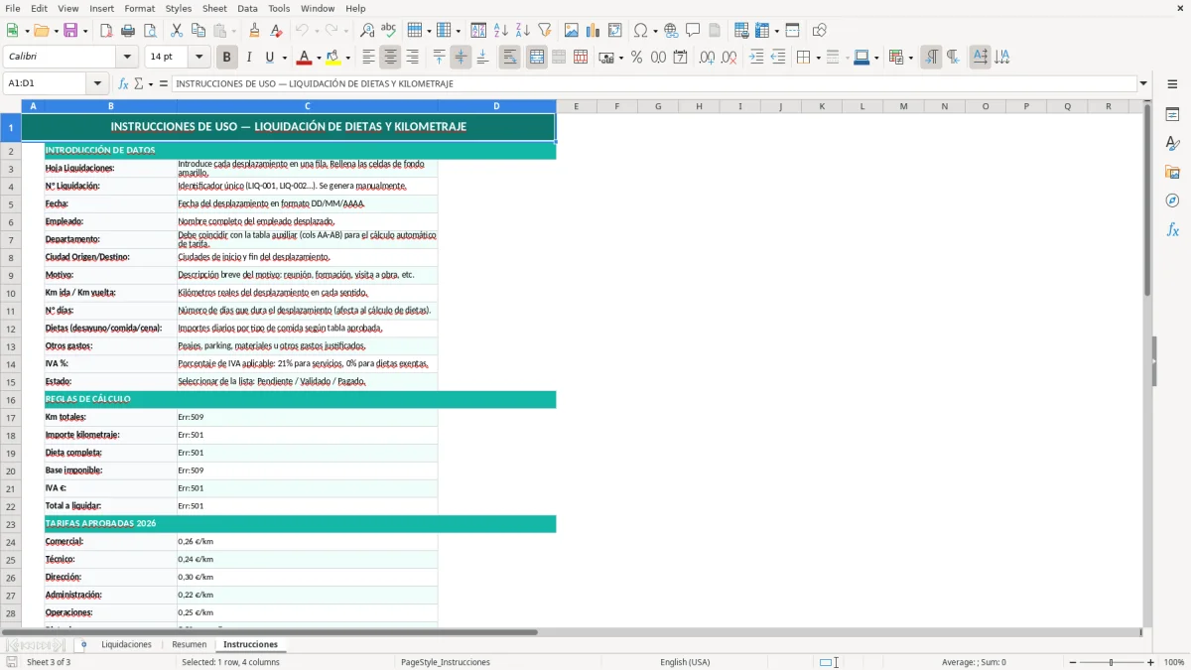Image resolution: width=1191 pixels, height=670 pixels.
Task: Open Find & Replace icon
Action: 367,31
